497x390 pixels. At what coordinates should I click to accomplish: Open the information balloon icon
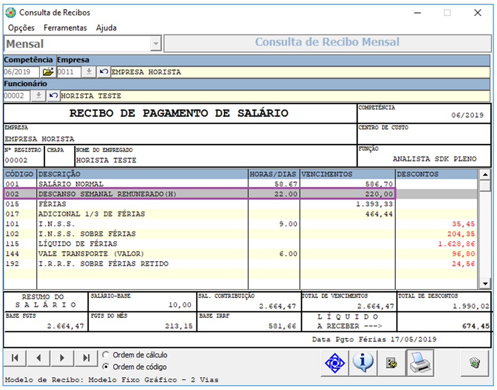pos(363,363)
